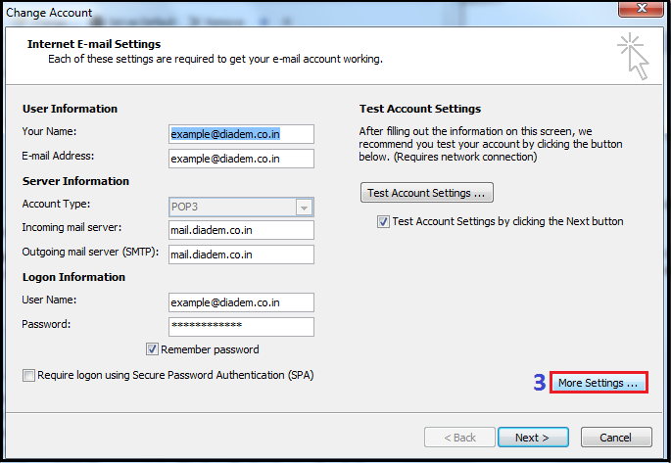671x463 pixels.
Task: Expand the Account Type dropdown arrow
Action: 304,207
